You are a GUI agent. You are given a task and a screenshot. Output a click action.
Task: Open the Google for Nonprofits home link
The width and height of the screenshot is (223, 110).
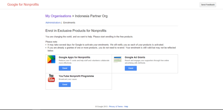(x=23, y=4)
